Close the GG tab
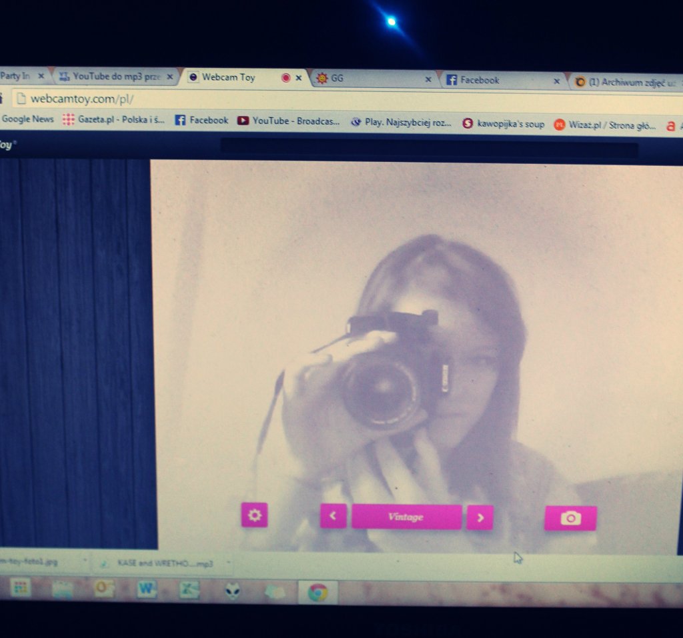The height and width of the screenshot is (638, 683). pyautogui.click(x=428, y=79)
